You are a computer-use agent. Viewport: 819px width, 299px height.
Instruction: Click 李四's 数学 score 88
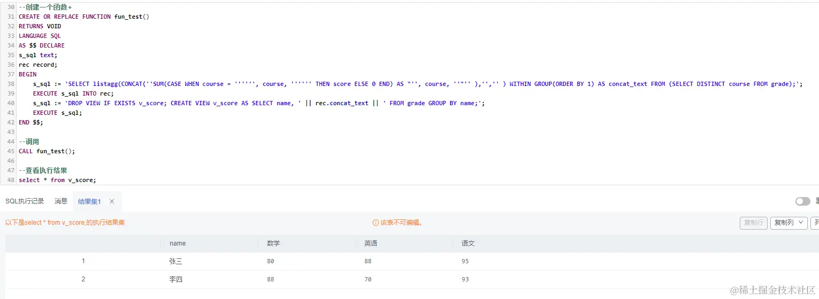270,280
